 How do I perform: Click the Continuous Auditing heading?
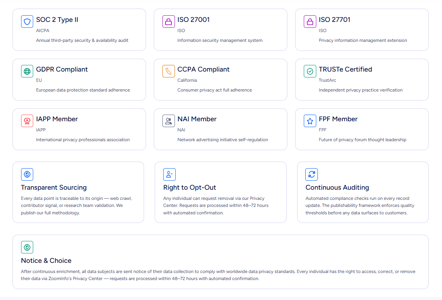(x=337, y=188)
